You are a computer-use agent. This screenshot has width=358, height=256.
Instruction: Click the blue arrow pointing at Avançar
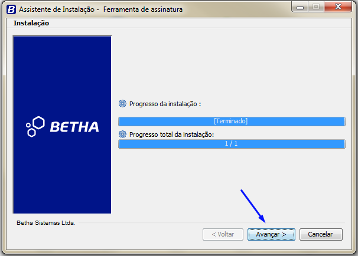tap(253, 206)
